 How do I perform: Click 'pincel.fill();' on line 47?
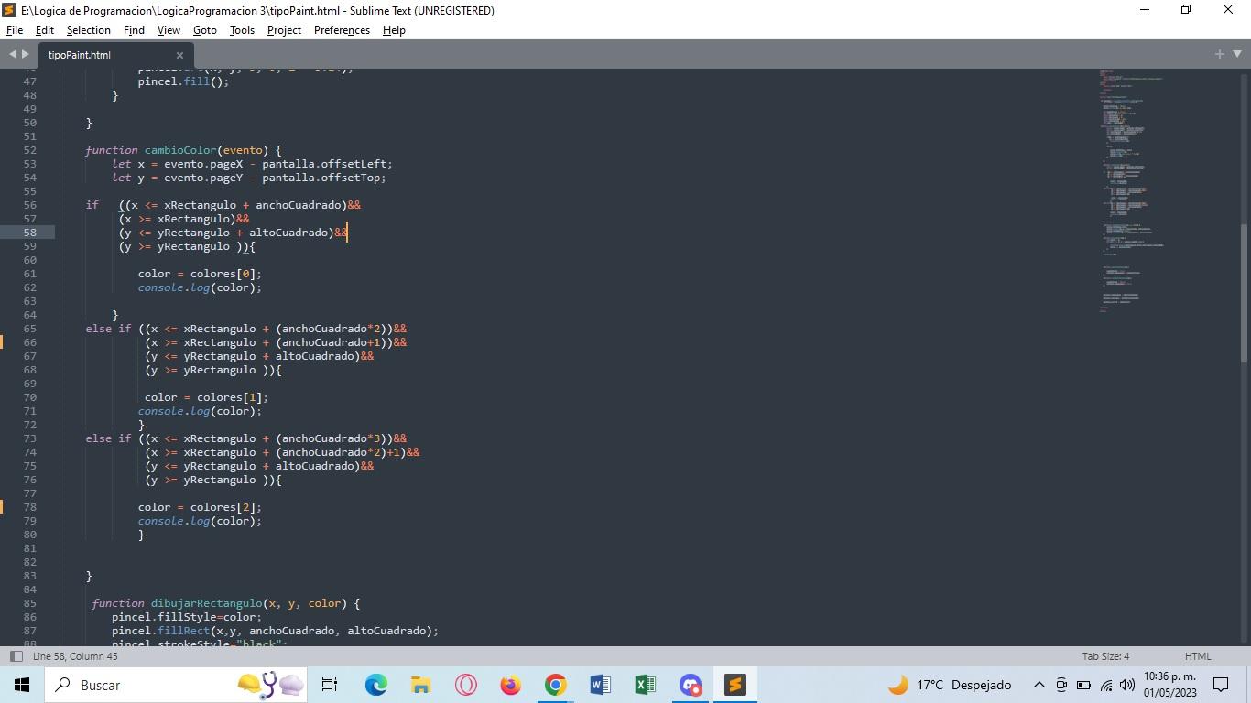pyautogui.click(x=183, y=81)
